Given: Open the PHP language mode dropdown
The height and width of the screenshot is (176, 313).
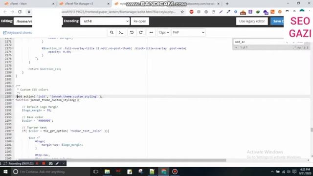Looking at the screenshot, I should coord(188,33).
